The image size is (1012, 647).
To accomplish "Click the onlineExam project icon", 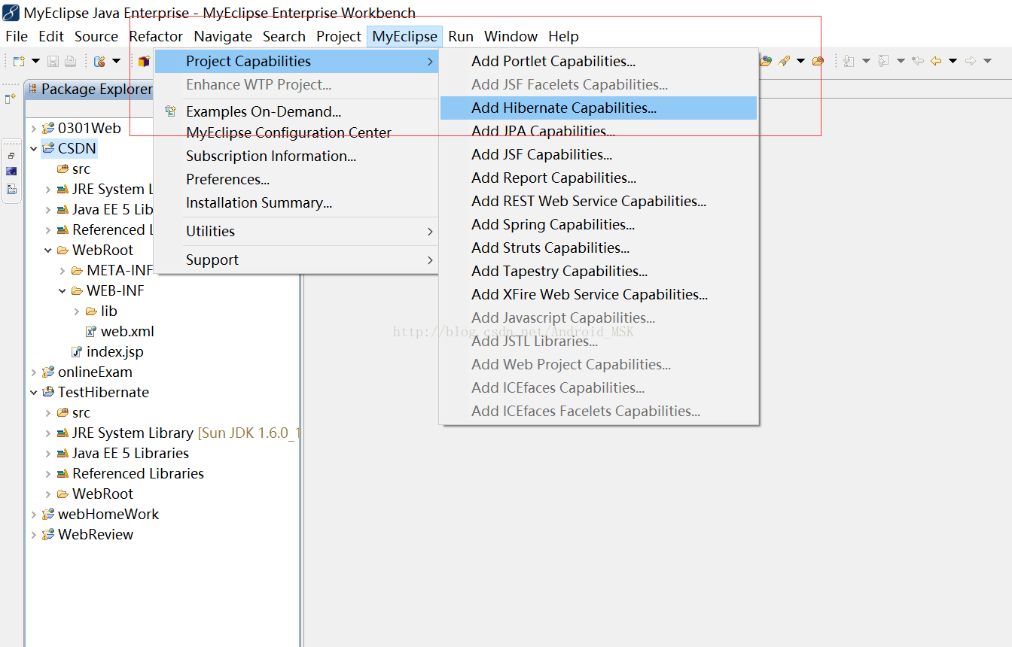I will (48, 372).
